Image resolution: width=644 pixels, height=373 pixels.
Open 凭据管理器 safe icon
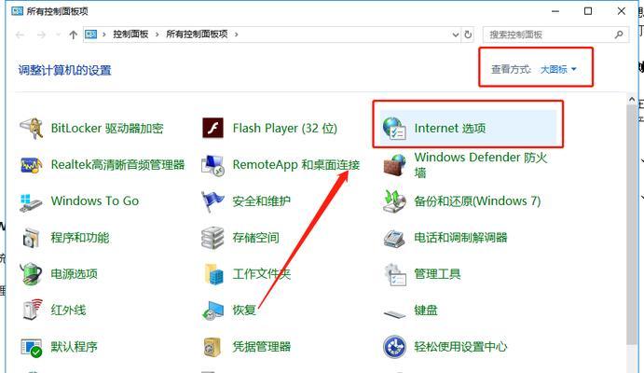click(212, 347)
